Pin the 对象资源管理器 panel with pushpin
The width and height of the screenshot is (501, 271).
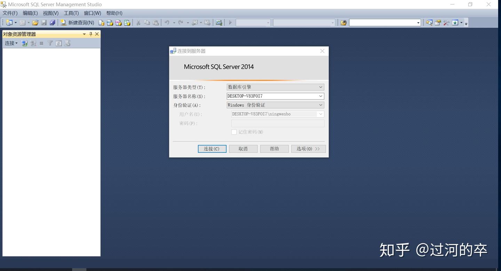click(x=91, y=34)
